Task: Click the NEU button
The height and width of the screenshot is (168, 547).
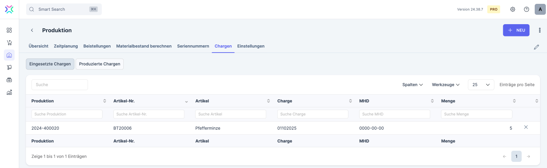Action: coord(516,30)
